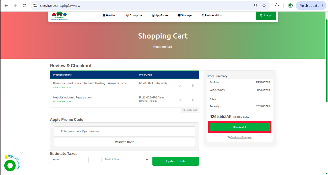Open the Storage menu
Viewport: 328px width, 175px height.
pos(185,15)
